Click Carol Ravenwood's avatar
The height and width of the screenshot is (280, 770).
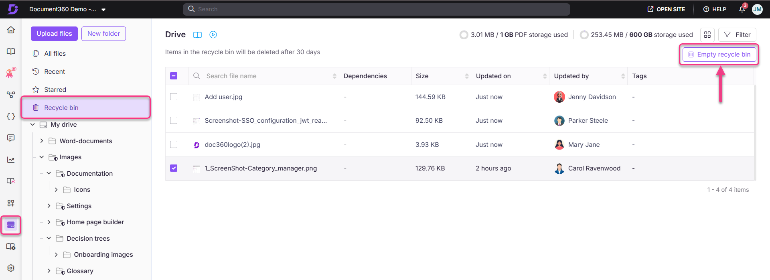(x=559, y=168)
